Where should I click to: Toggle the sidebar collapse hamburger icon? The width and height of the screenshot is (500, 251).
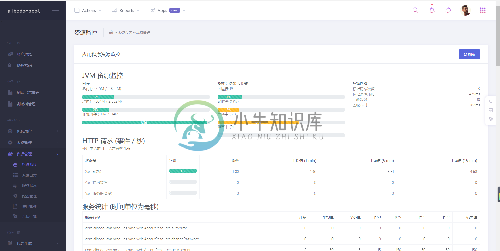(55, 11)
